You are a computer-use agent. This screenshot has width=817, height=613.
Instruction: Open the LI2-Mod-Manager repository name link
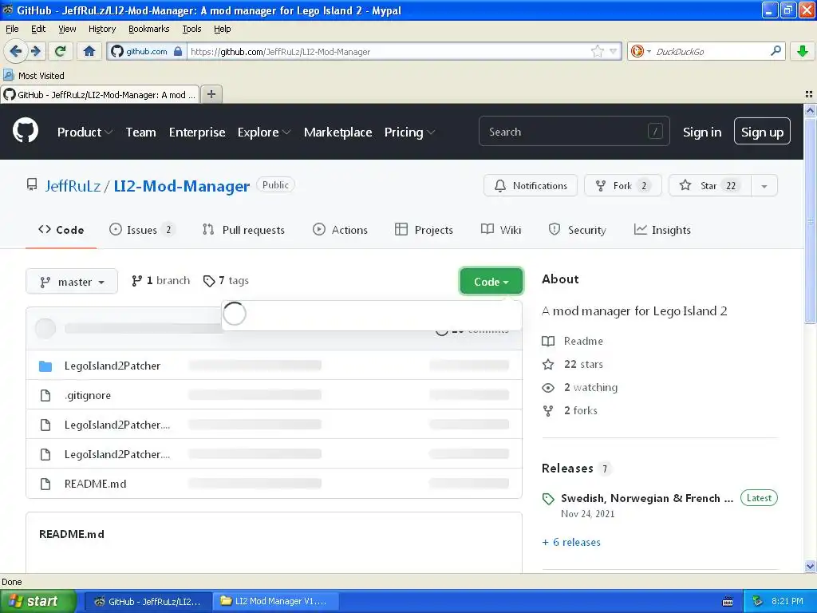(181, 186)
